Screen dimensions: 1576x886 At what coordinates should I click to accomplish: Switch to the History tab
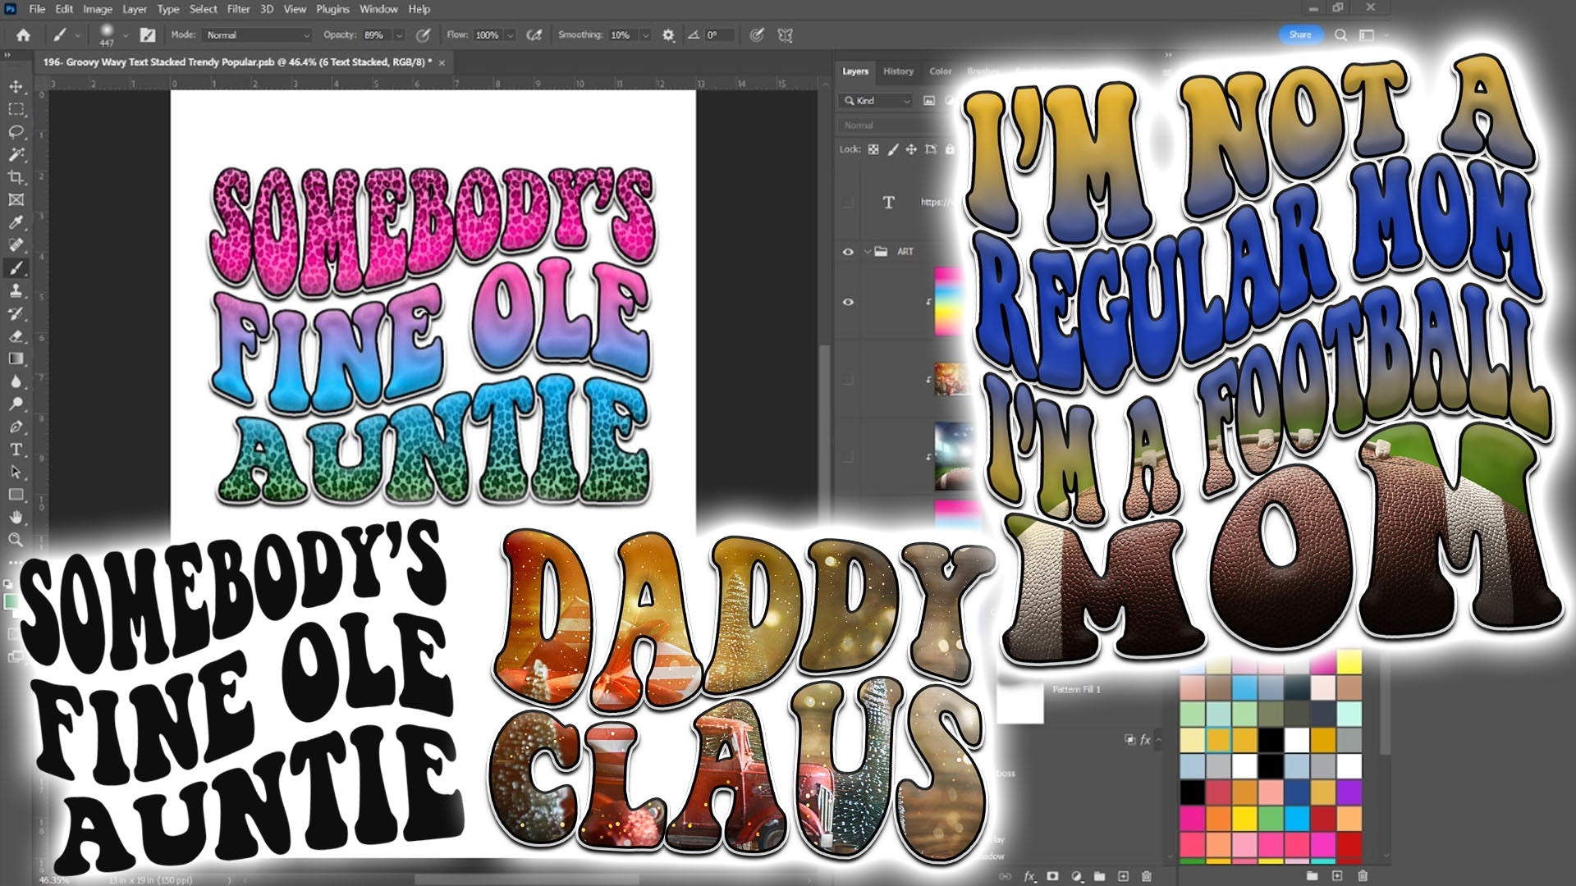pyautogui.click(x=898, y=71)
